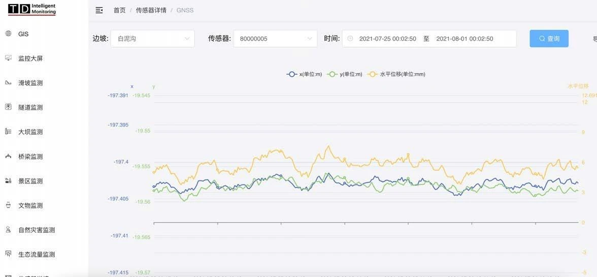
Task: Click the 景区监测 scenic area icon
Action: point(8,180)
